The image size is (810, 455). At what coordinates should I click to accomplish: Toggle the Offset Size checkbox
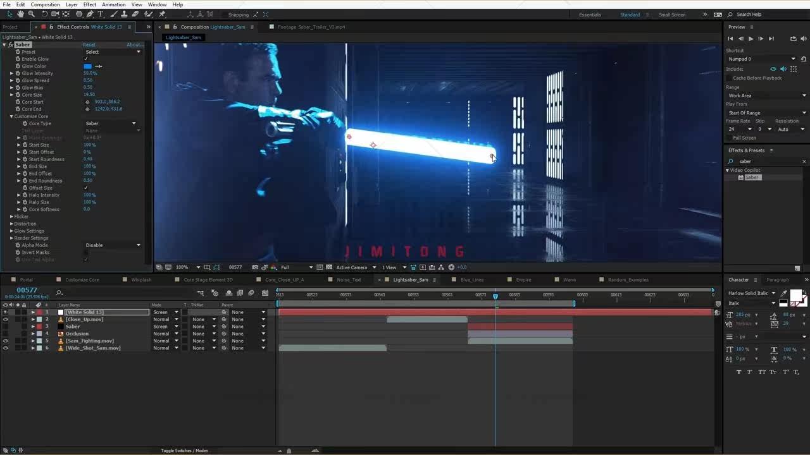[x=86, y=188]
